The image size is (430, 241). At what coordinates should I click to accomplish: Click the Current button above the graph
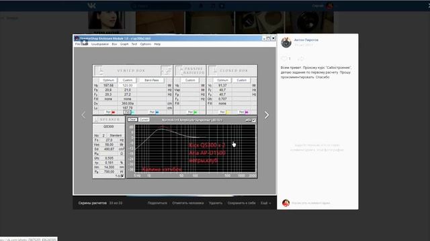pyautogui.click(x=144, y=120)
